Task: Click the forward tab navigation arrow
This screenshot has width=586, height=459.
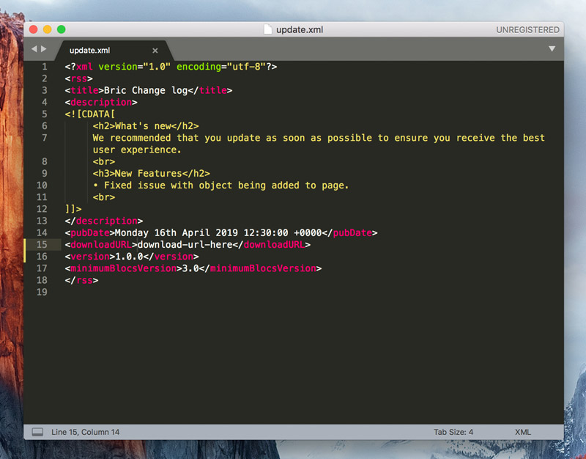Action: [x=44, y=48]
